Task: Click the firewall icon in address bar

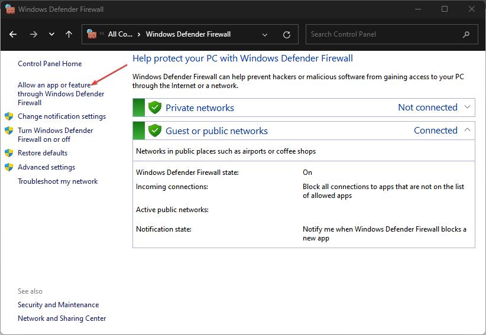Action: pyautogui.click(x=92, y=34)
